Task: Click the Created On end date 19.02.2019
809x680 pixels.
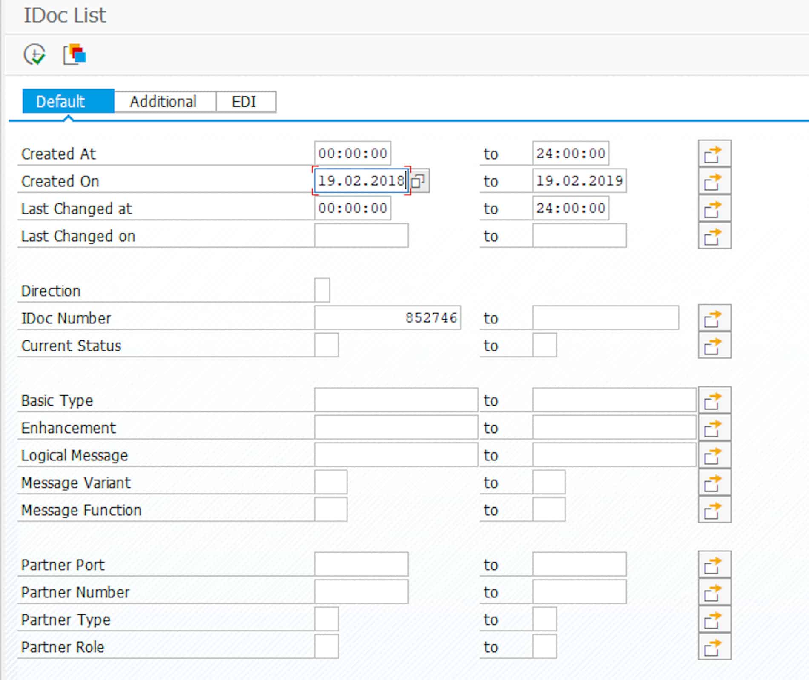Action: 579,181
